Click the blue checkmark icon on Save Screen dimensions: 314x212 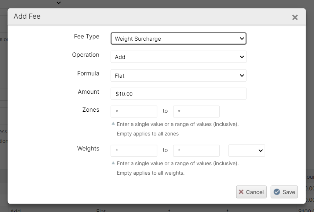pyautogui.click(x=277, y=192)
